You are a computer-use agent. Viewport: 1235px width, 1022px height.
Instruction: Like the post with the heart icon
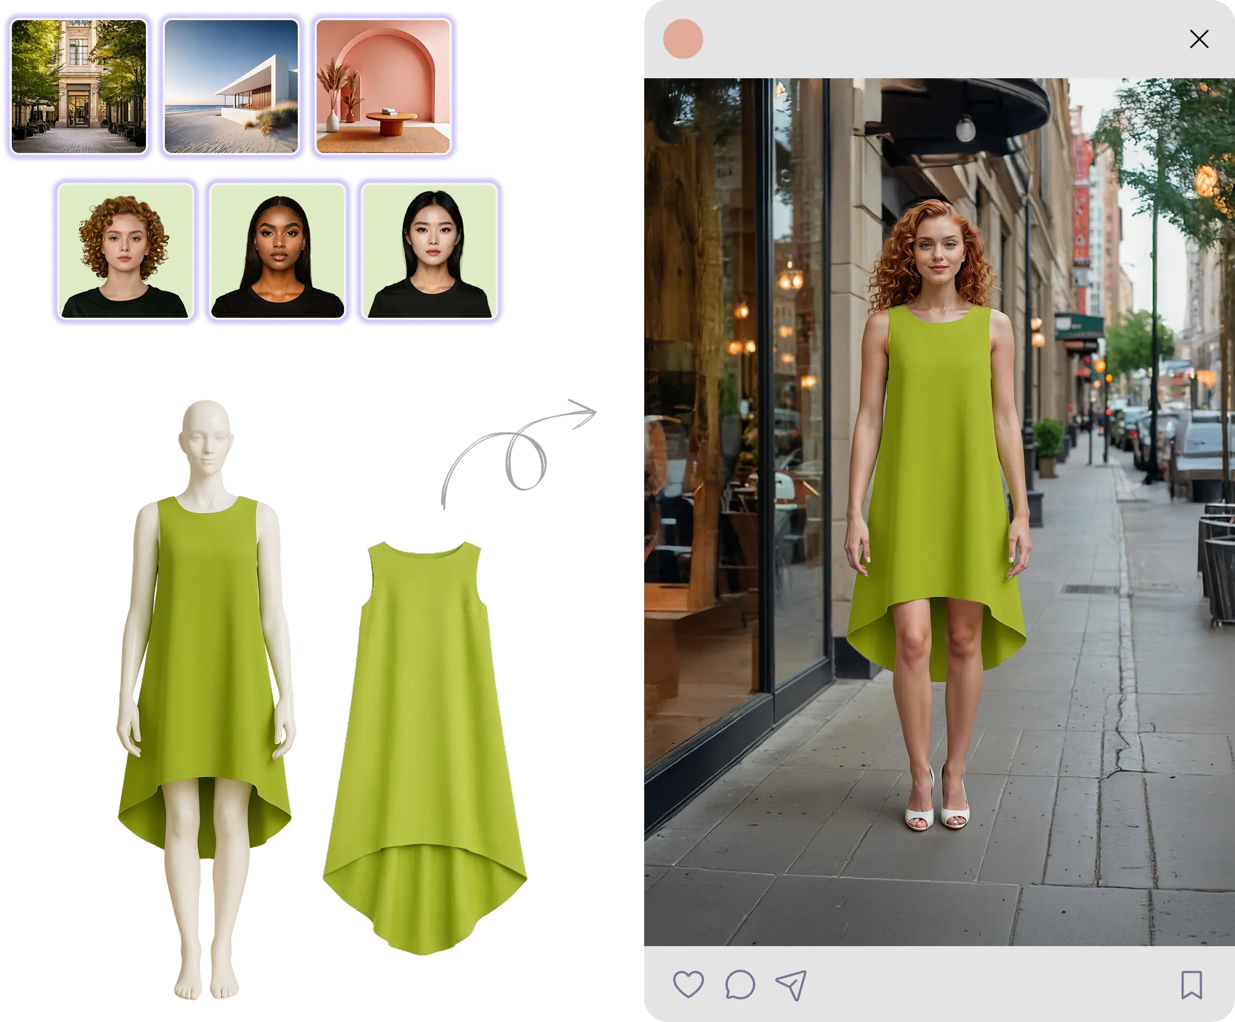688,985
